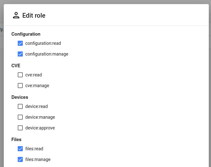The image size is (211, 167).
Task: Click the cve:manage label text
Action: pos(37,86)
